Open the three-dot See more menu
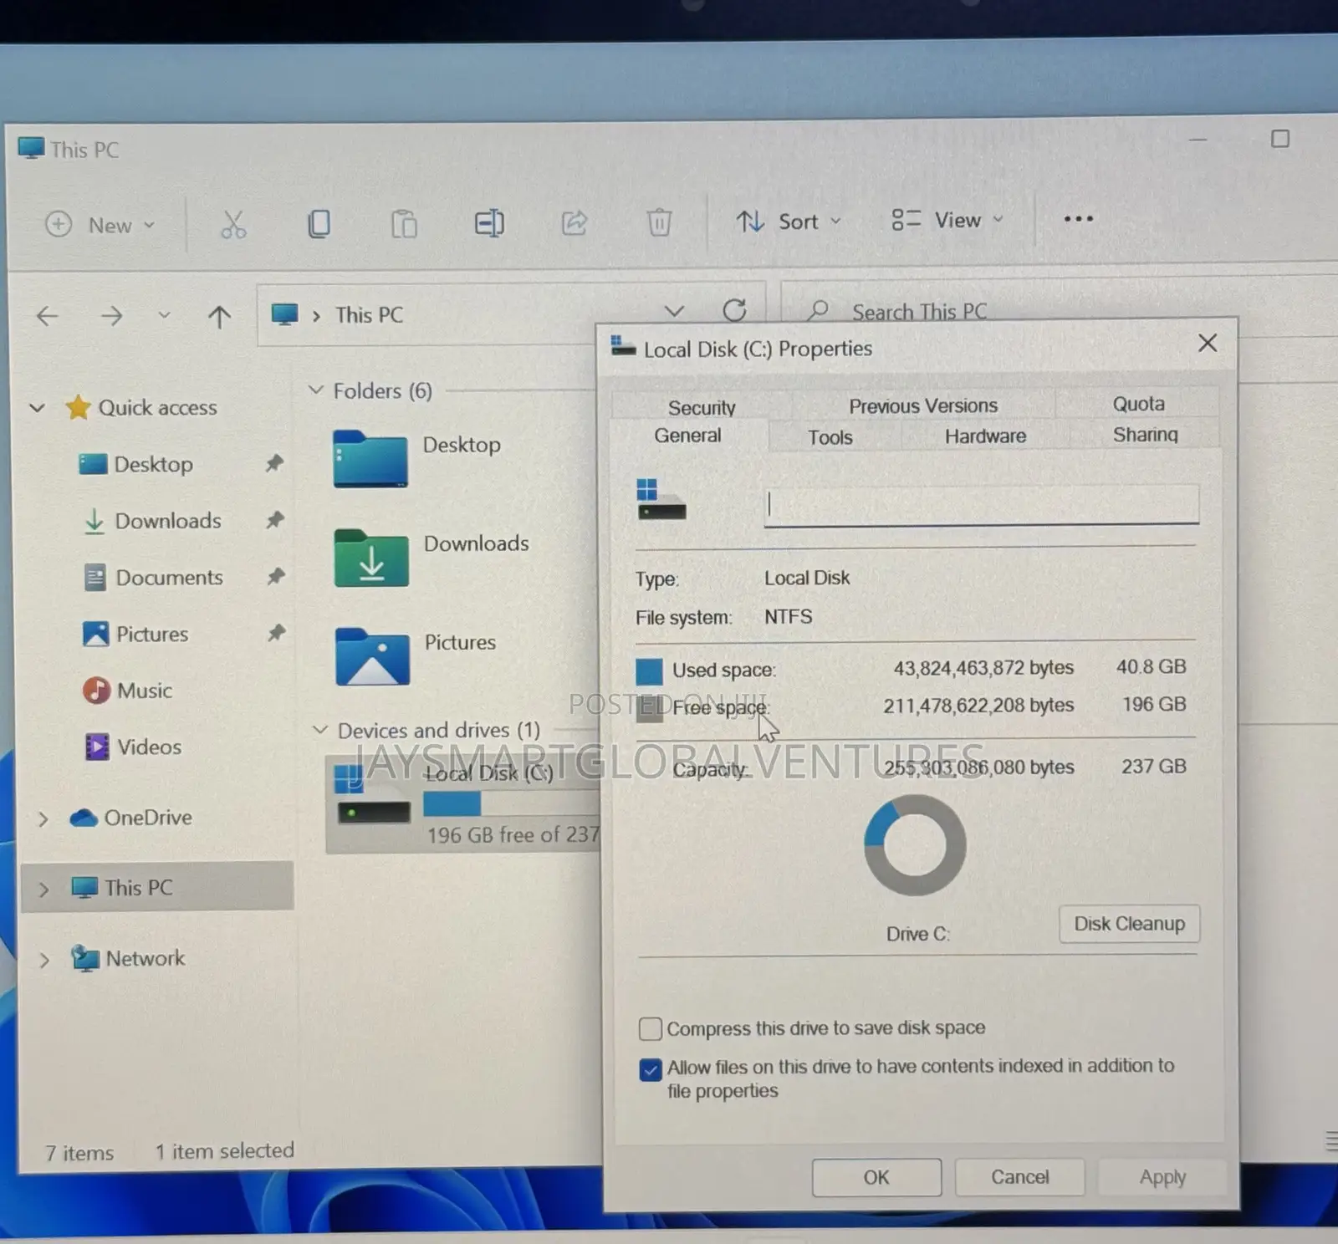 (1079, 219)
